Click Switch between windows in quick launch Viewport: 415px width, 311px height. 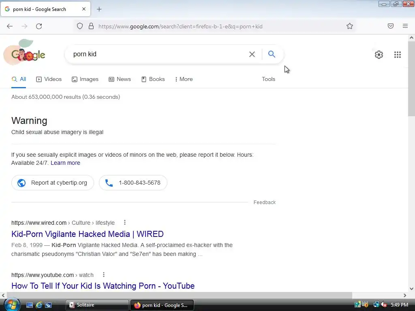tap(48, 305)
